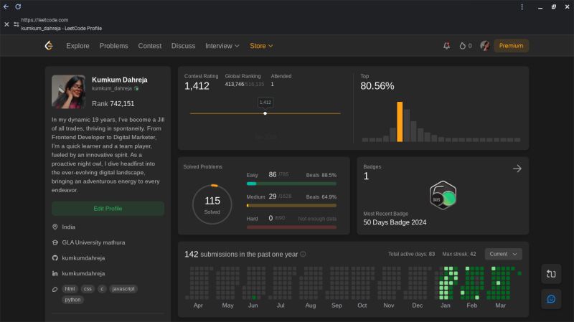The height and width of the screenshot is (322, 574).
Task: Open the user avatar menu
Action: point(485,46)
